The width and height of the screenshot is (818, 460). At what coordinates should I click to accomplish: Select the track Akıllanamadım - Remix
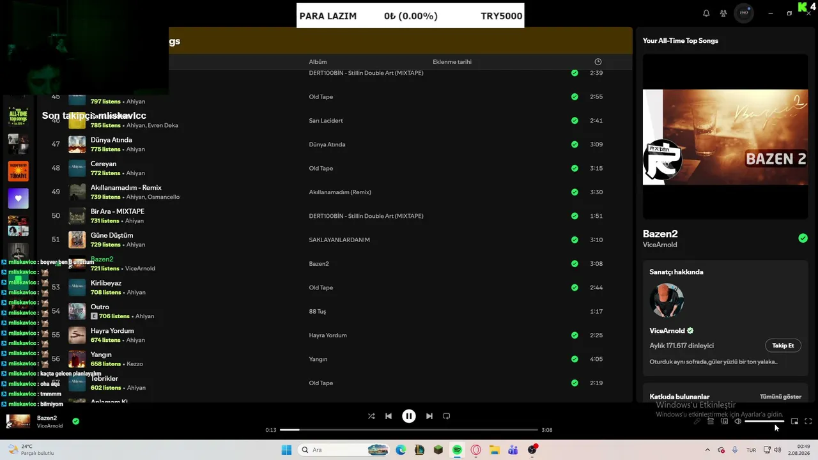pos(126,188)
